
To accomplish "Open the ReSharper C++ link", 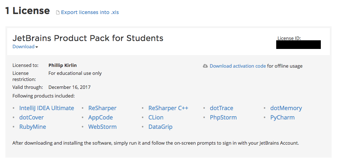I will click(x=168, y=108).
